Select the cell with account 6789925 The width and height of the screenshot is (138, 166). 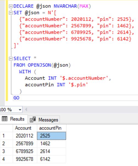point(25,151)
